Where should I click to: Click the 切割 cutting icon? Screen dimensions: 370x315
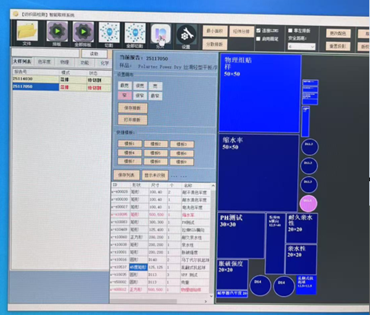[x=109, y=31]
